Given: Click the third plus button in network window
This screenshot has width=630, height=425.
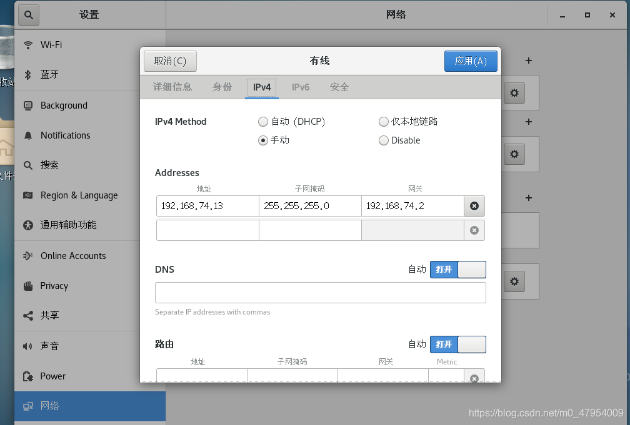Looking at the screenshot, I should point(529,198).
